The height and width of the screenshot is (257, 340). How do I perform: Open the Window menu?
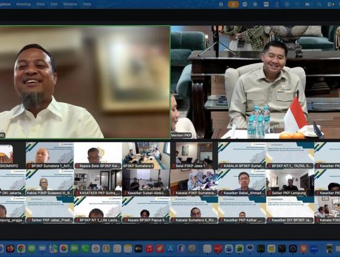pos(70,4)
